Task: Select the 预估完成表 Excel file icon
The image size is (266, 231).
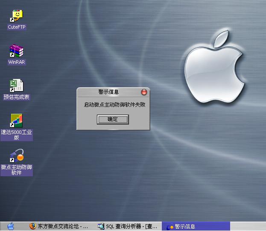Action: click(17, 86)
